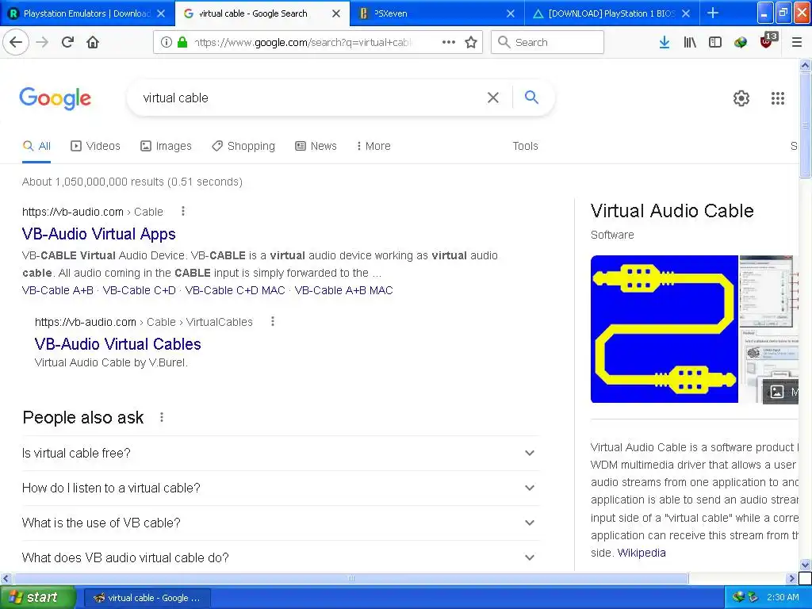Expand 'What is the use of VB cable?'
The width and height of the screenshot is (812, 609).
[x=281, y=523]
